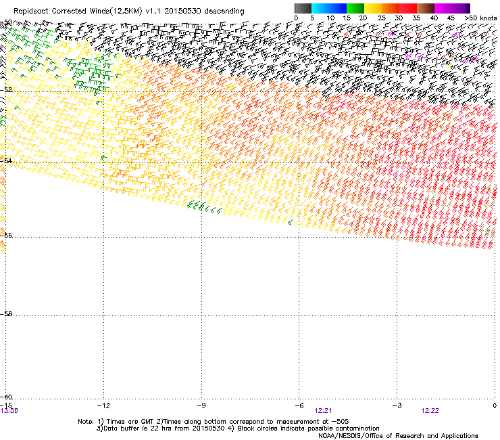Click the longitude label '-9'
Viewport: 500px width, 440px height.
point(201,405)
